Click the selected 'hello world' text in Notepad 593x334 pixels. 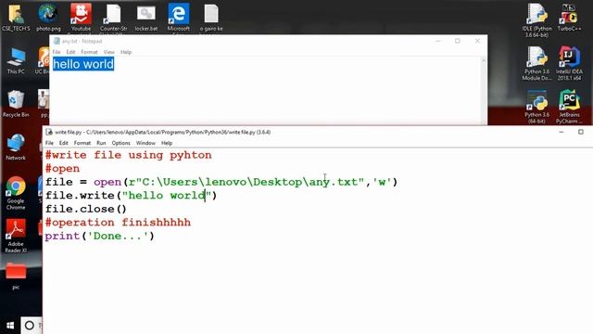[x=83, y=64]
